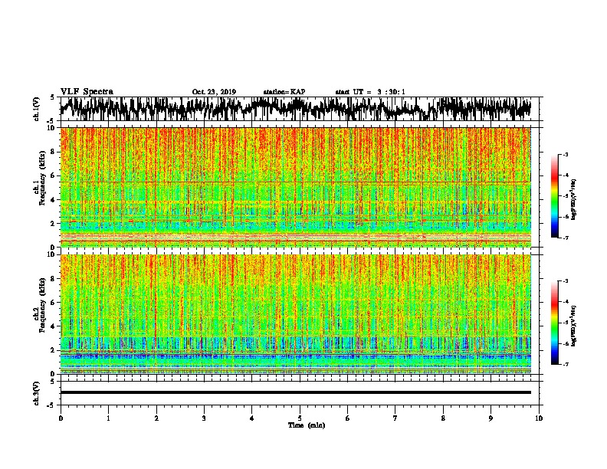
Task: Click the ch.2 "Frequency (kHz)" axis label
Action: pos(43,304)
